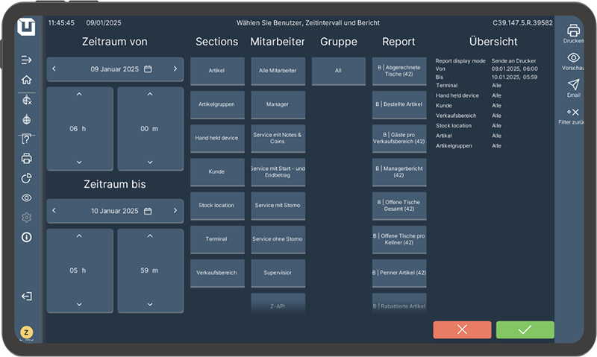Image resolution: width=597 pixels, height=357 pixels.
Task: Send report via the Email icon
Action: pyautogui.click(x=573, y=85)
